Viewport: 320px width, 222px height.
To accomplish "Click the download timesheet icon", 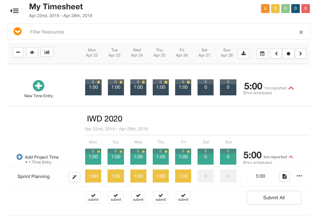I will click(243, 53).
